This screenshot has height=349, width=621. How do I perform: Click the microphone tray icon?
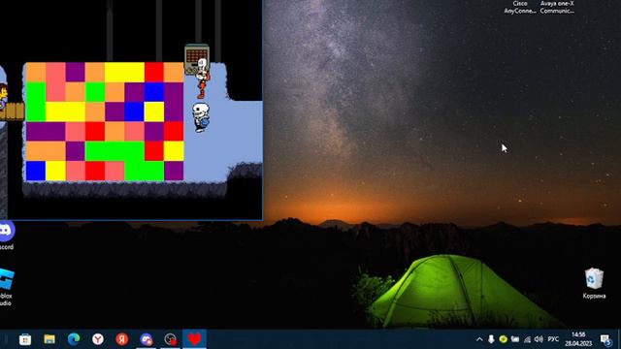click(x=491, y=339)
